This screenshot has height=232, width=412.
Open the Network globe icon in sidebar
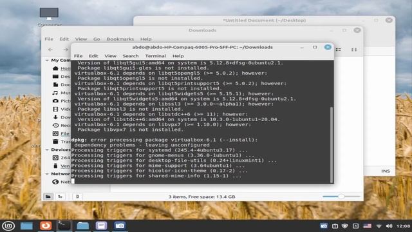coord(55,182)
